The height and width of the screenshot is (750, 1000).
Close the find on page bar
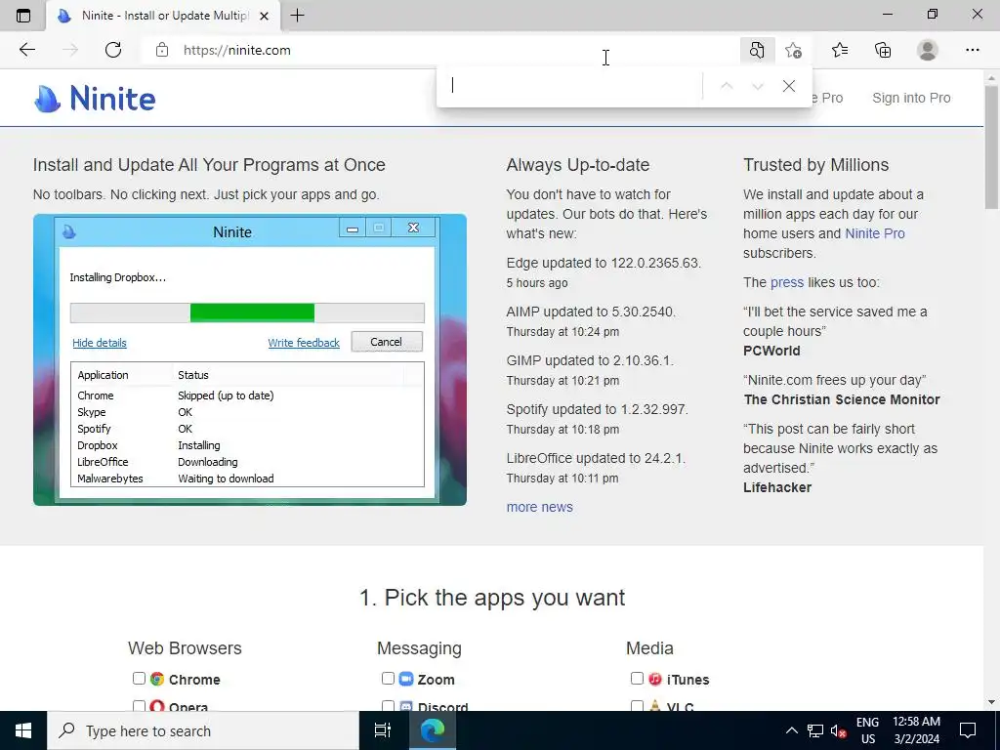tap(789, 86)
